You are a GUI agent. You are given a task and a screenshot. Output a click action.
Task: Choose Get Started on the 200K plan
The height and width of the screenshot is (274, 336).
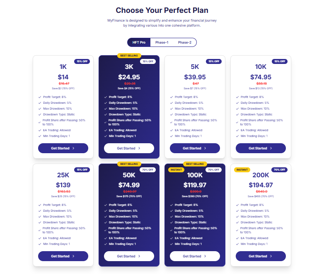(261, 256)
